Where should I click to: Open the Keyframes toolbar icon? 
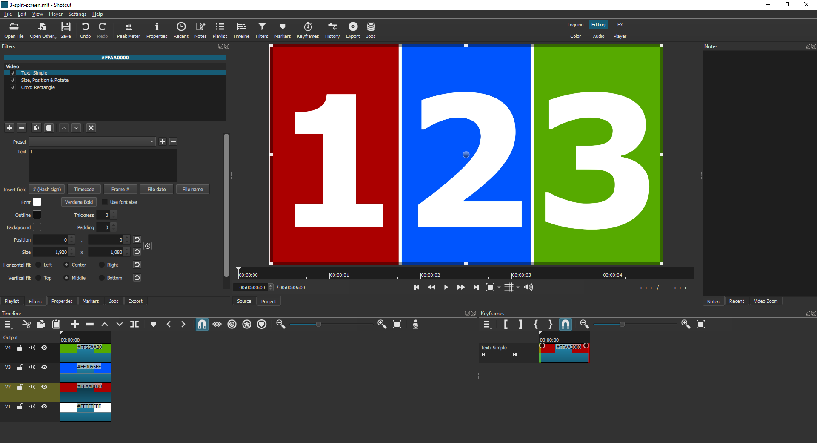pos(308,30)
